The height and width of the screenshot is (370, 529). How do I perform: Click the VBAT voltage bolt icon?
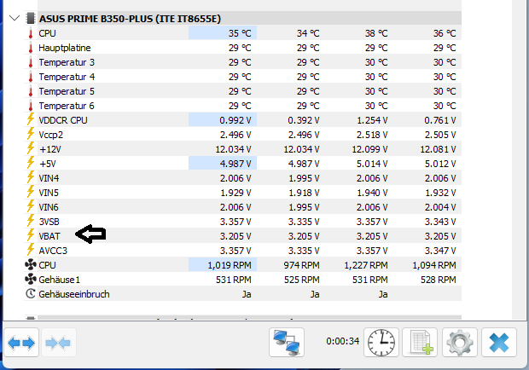(31, 235)
